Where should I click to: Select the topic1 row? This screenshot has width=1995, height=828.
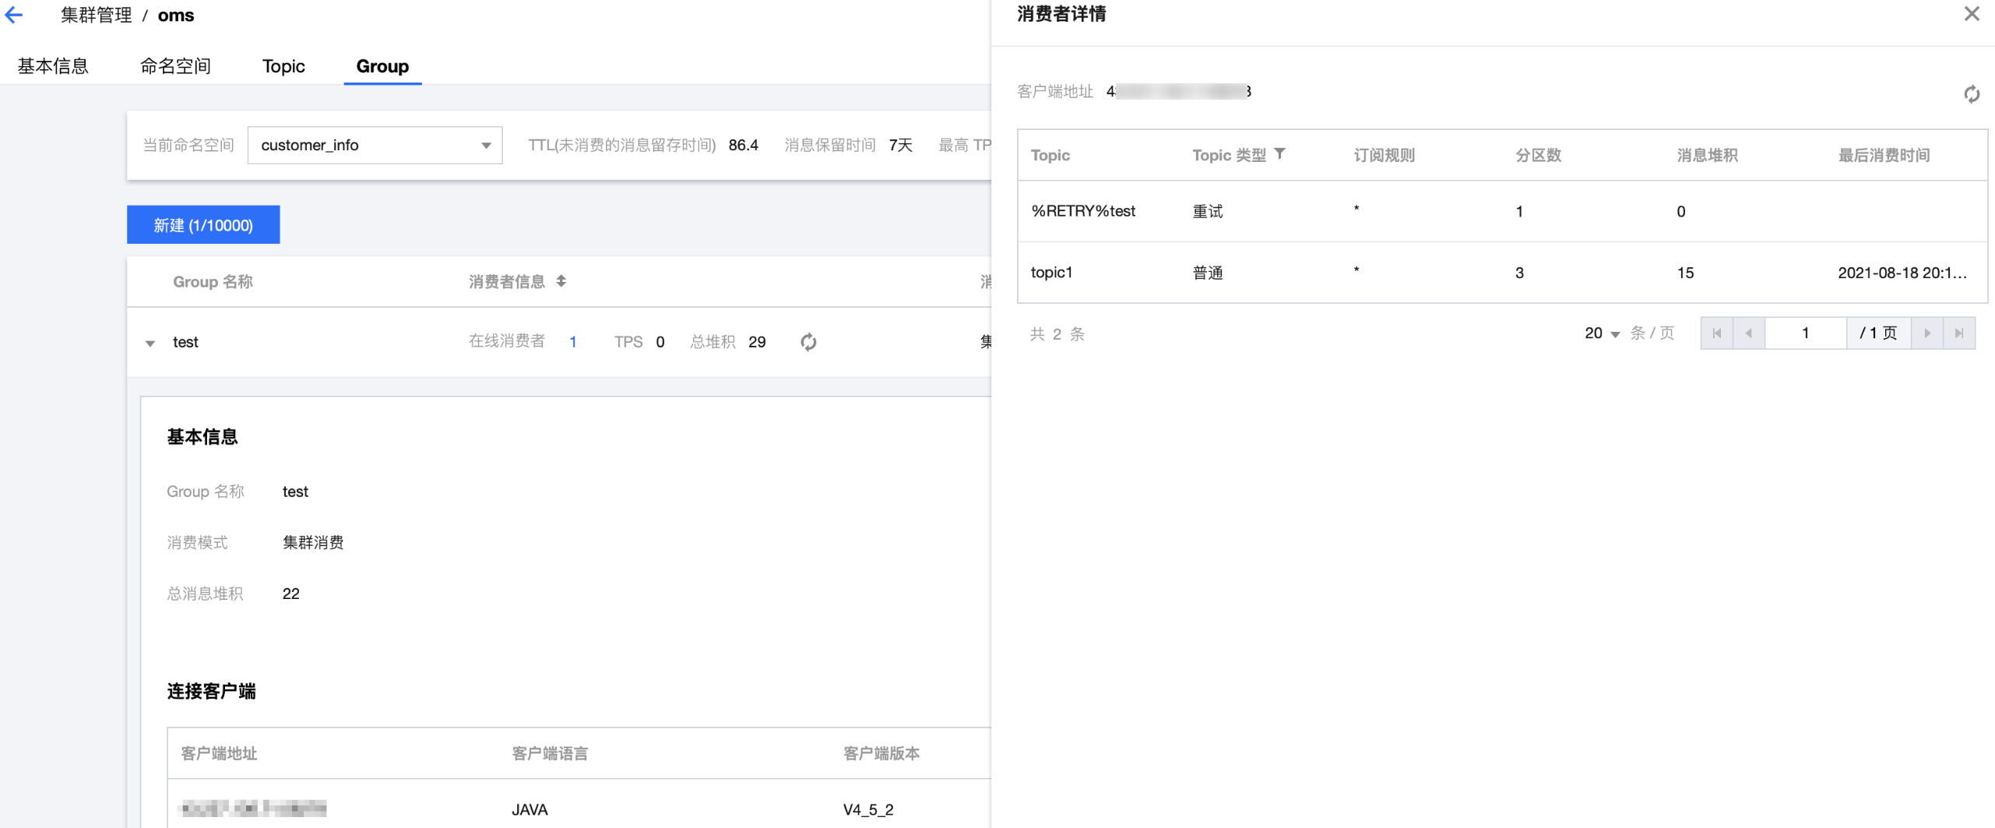click(1501, 273)
